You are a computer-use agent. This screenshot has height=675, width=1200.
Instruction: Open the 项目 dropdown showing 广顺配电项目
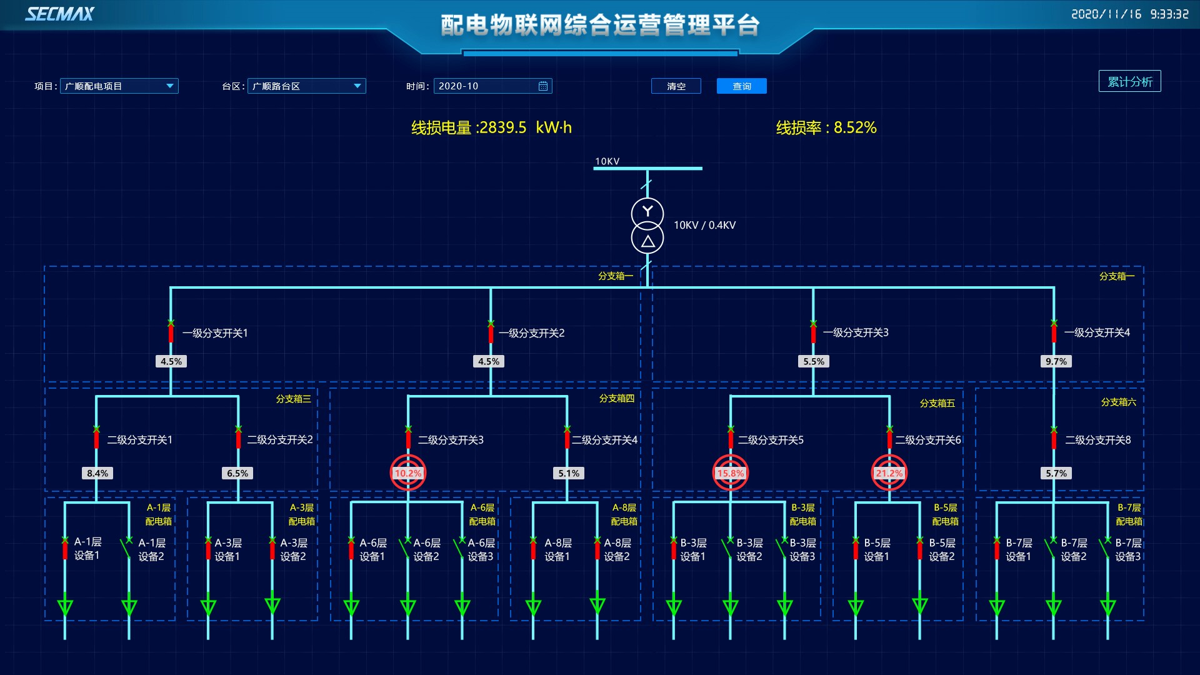(119, 86)
